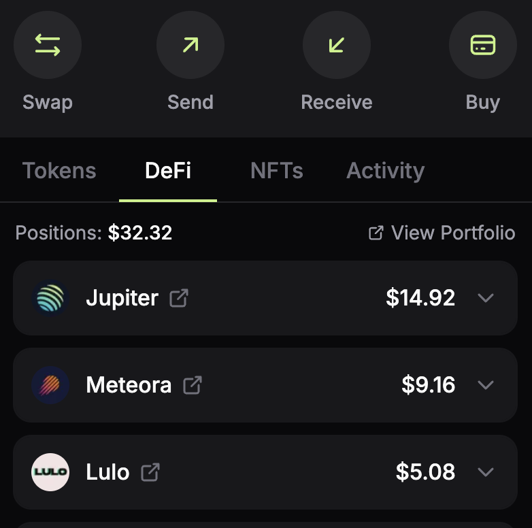
Task: Open Meteora external link icon
Action: coord(193,385)
